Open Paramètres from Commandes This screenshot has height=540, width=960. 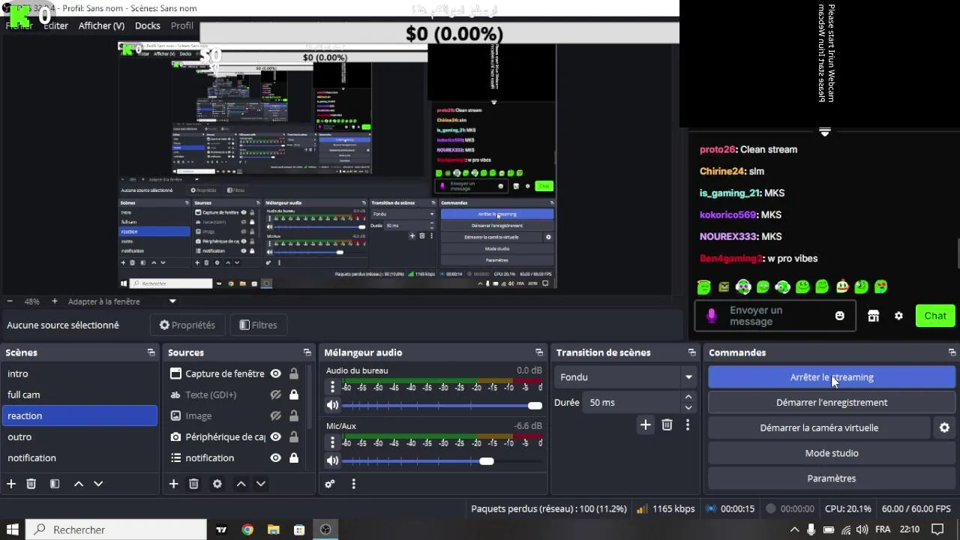click(x=832, y=478)
